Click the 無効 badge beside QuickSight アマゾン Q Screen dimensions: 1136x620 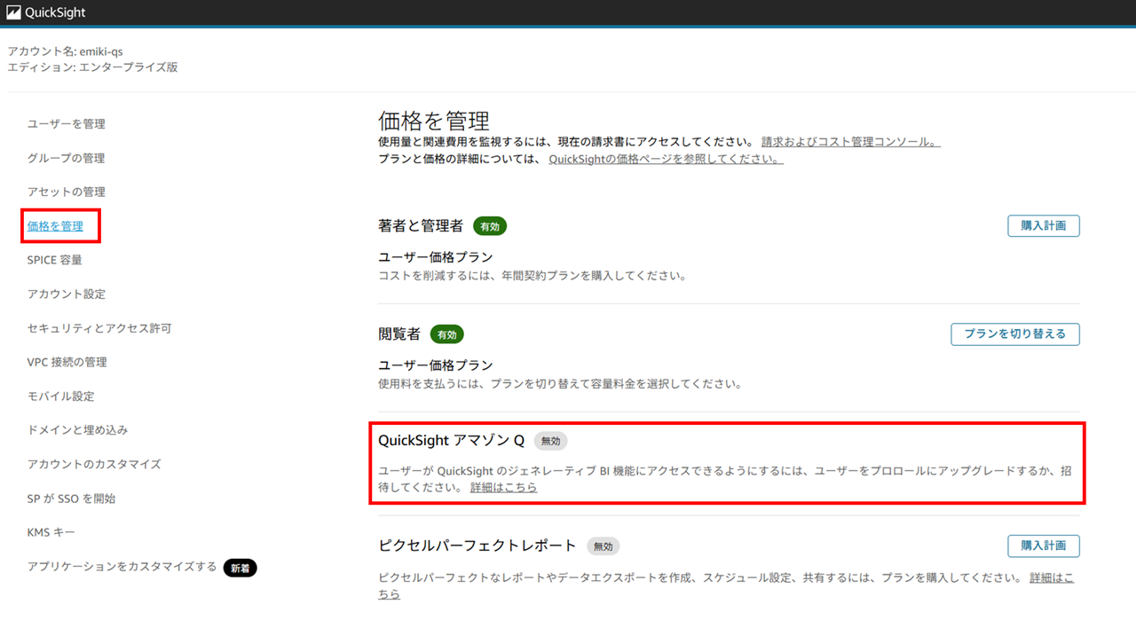point(550,441)
